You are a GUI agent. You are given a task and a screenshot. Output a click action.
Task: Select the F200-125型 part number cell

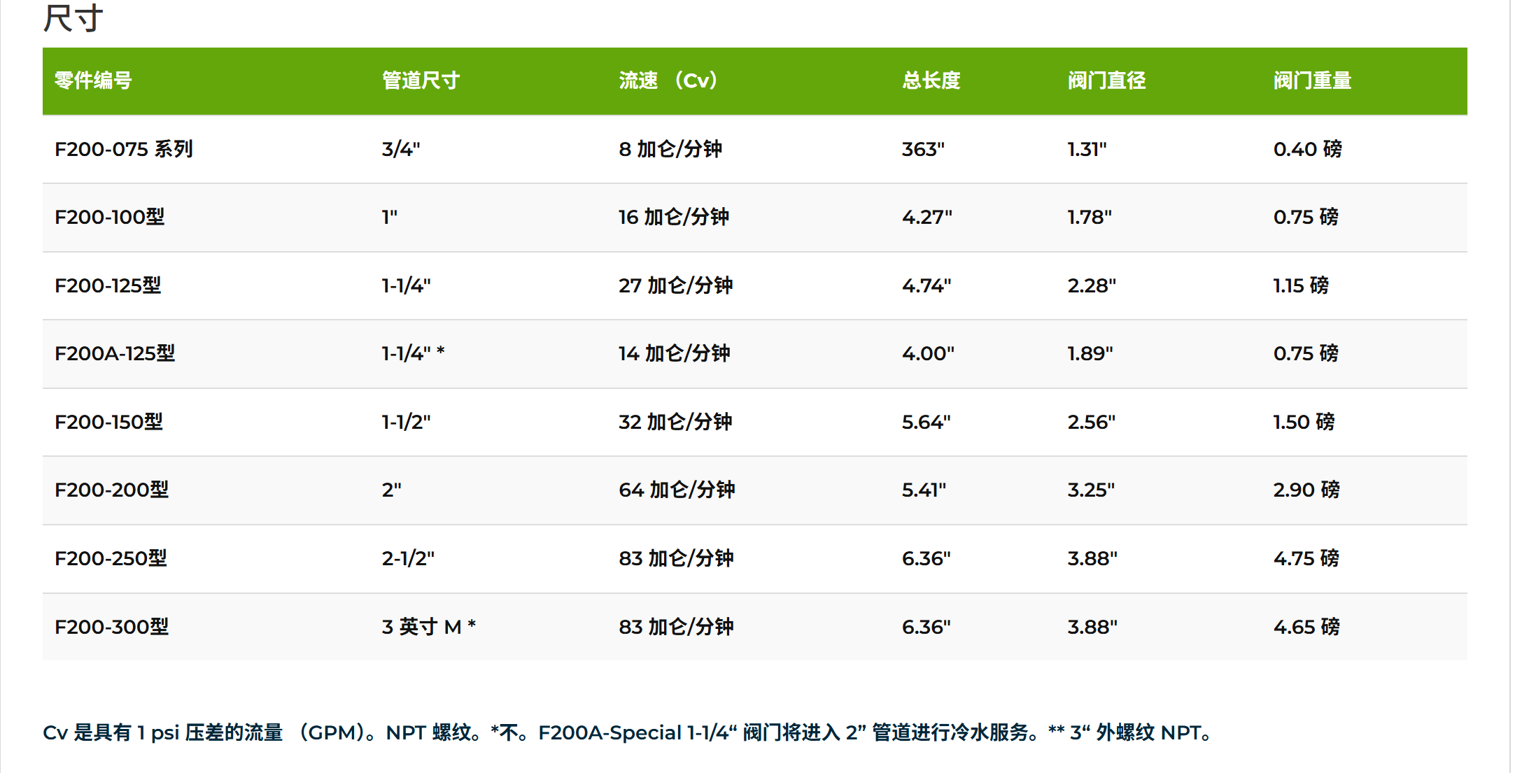[x=108, y=285]
